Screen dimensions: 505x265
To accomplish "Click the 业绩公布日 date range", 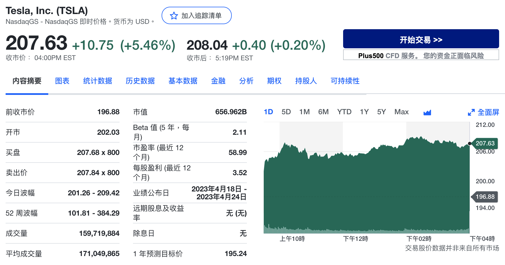I will (219, 193).
